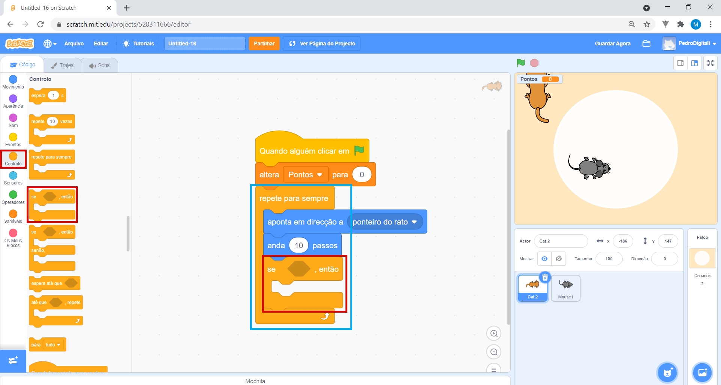Image resolution: width=721 pixels, height=385 pixels.
Task: Edit the project title Untitled-16
Action: click(205, 43)
